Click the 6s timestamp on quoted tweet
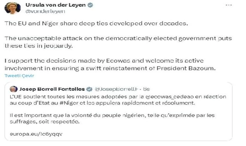 [x=146, y=89]
